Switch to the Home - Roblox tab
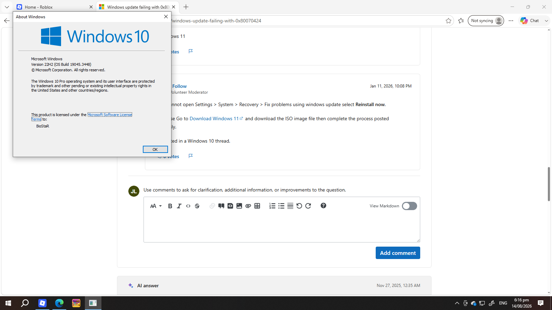Viewport: 552px width, 310px height. pyautogui.click(x=55, y=7)
